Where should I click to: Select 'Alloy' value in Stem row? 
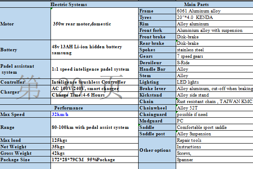click(215, 75)
